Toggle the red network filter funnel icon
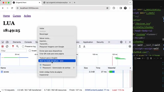This screenshot has height=92, width=164. point(13,47)
